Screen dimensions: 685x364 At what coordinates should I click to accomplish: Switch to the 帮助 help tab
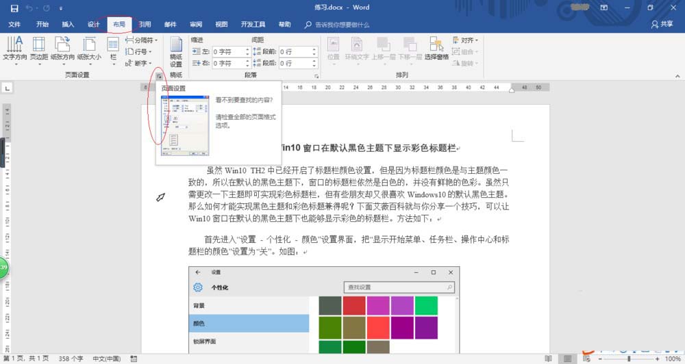[x=285, y=25]
